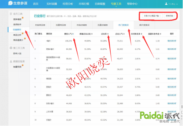Sort by 点击人气 column arrow
This screenshot has height=126, width=183.
click(124, 34)
